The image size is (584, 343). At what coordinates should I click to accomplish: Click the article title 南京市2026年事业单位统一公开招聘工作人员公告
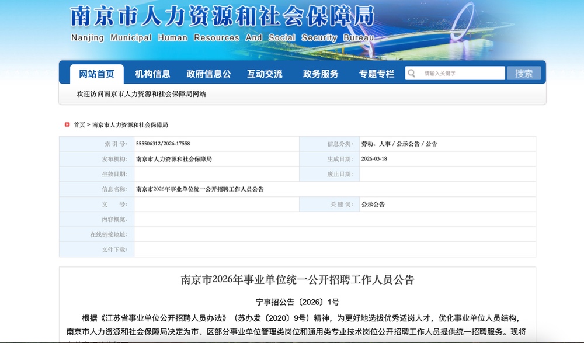pyautogui.click(x=297, y=280)
